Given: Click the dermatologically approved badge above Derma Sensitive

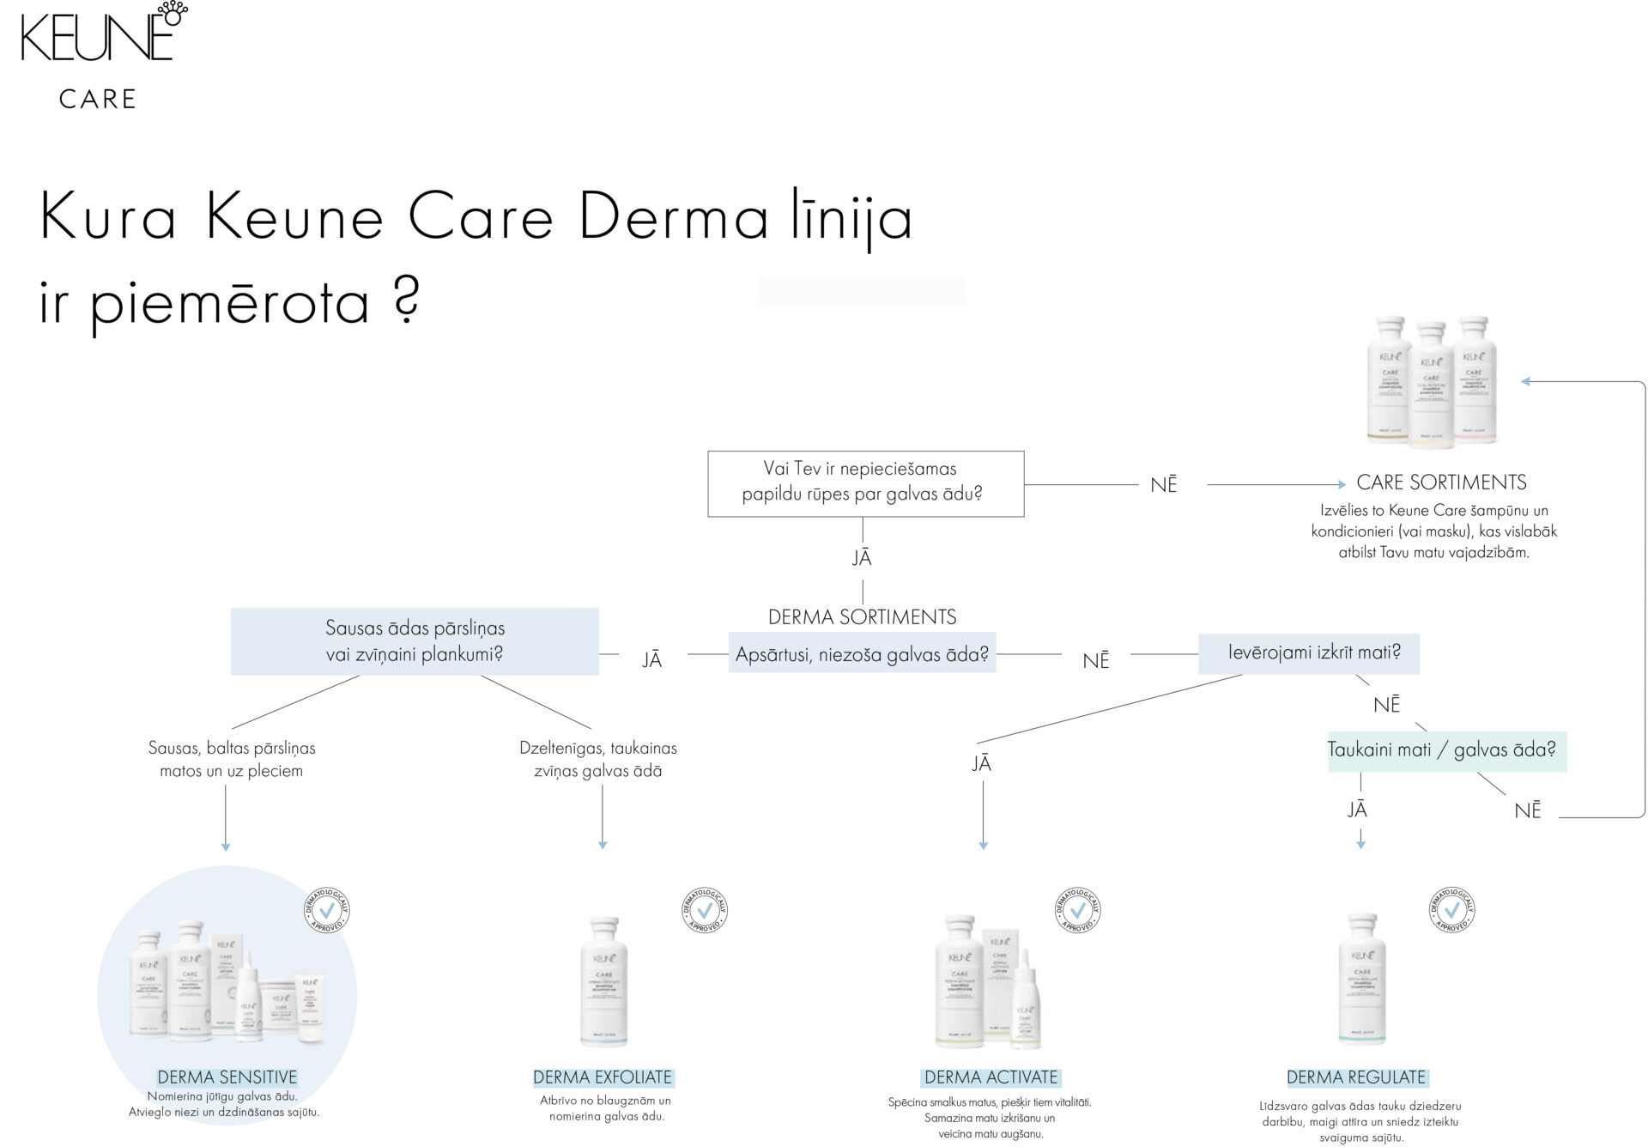Looking at the screenshot, I should (x=327, y=910).
